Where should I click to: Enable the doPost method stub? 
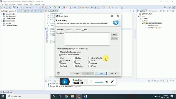click(x=60, y=63)
